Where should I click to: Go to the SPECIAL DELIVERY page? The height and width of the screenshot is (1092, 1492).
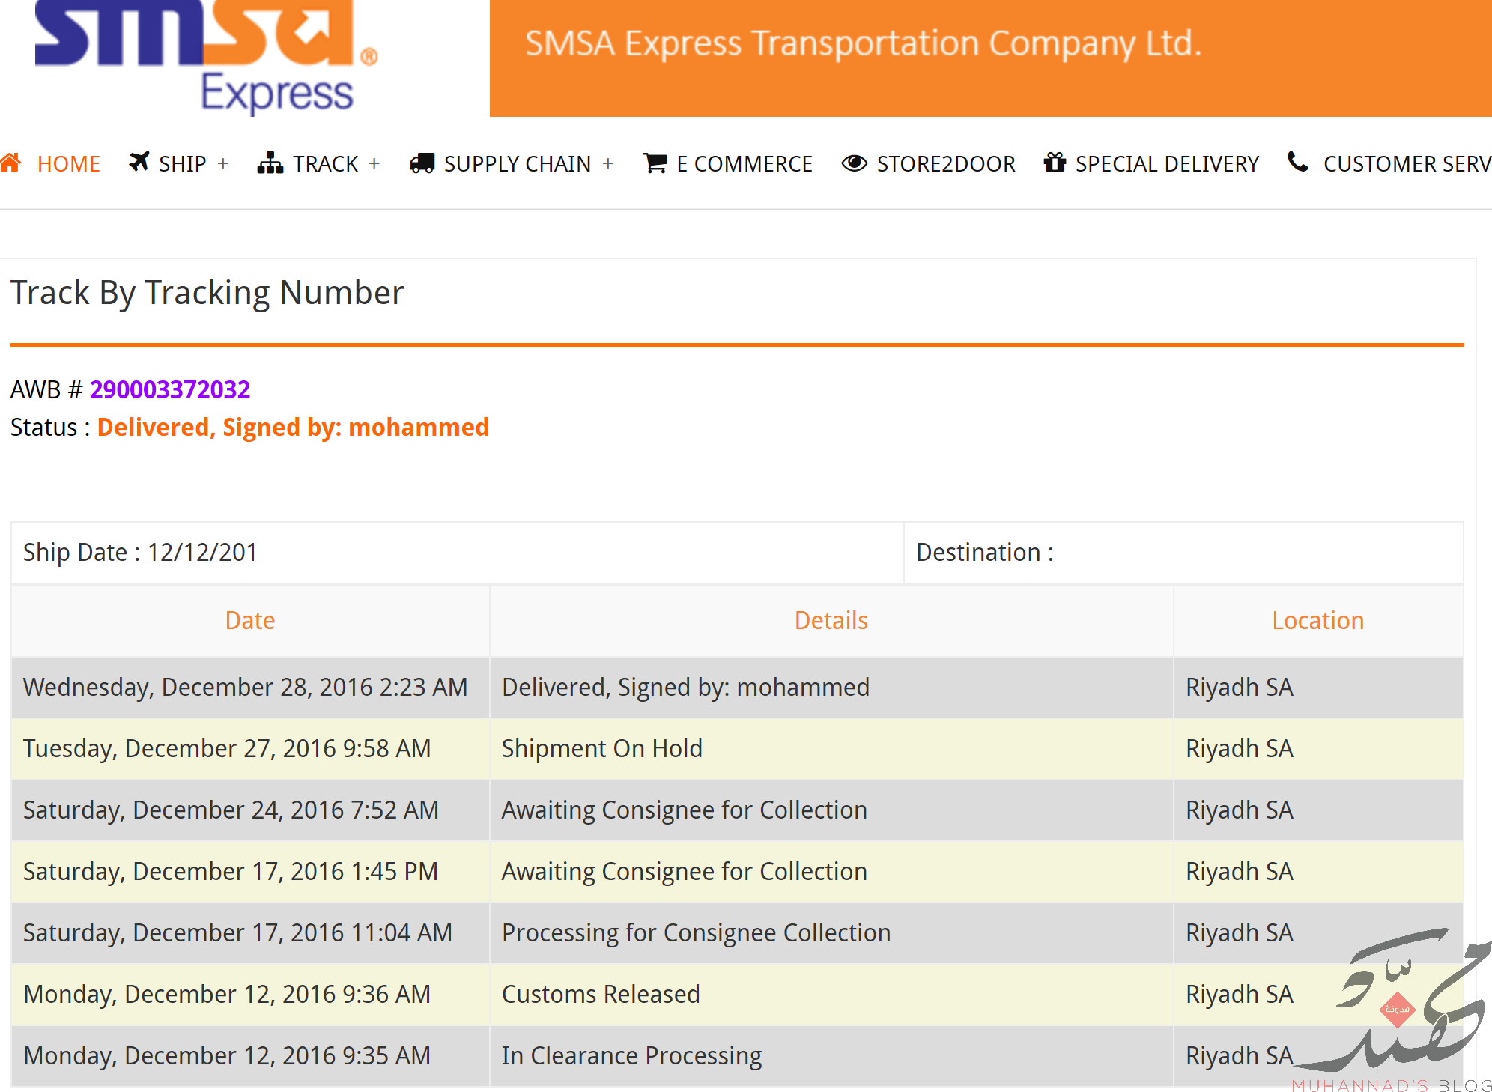click(1167, 163)
